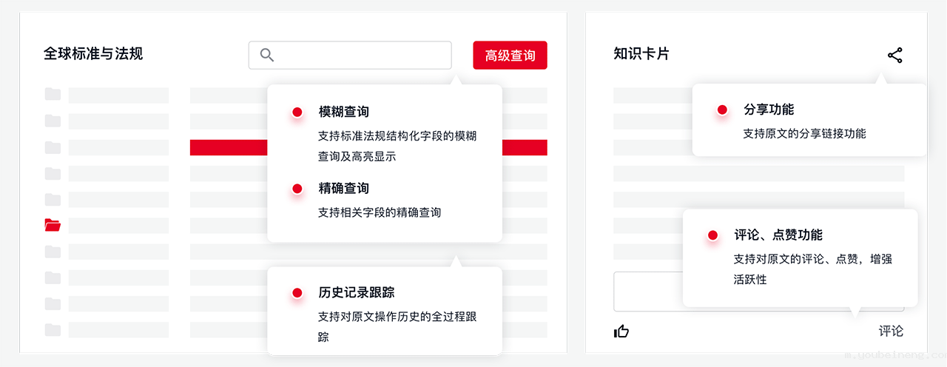Click the magnifier search icon
The width and height of the screenshot is (947, 367).
point(267,55)
